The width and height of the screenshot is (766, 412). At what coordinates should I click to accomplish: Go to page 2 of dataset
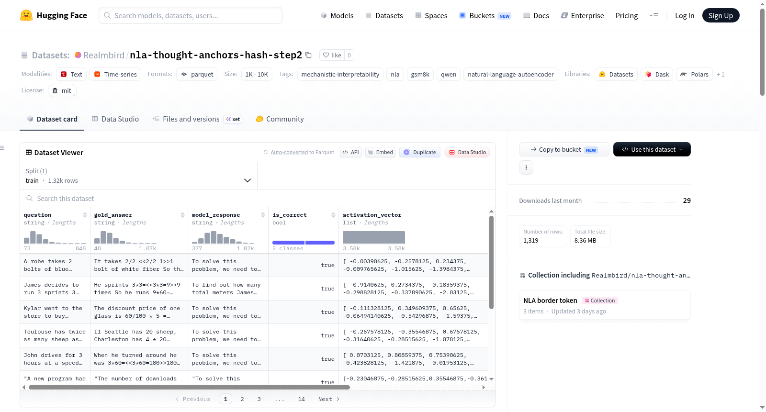tap(242, 399)
